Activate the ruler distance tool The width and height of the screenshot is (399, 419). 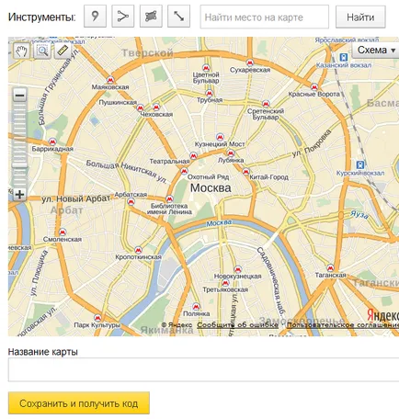[x=63, y=51]
